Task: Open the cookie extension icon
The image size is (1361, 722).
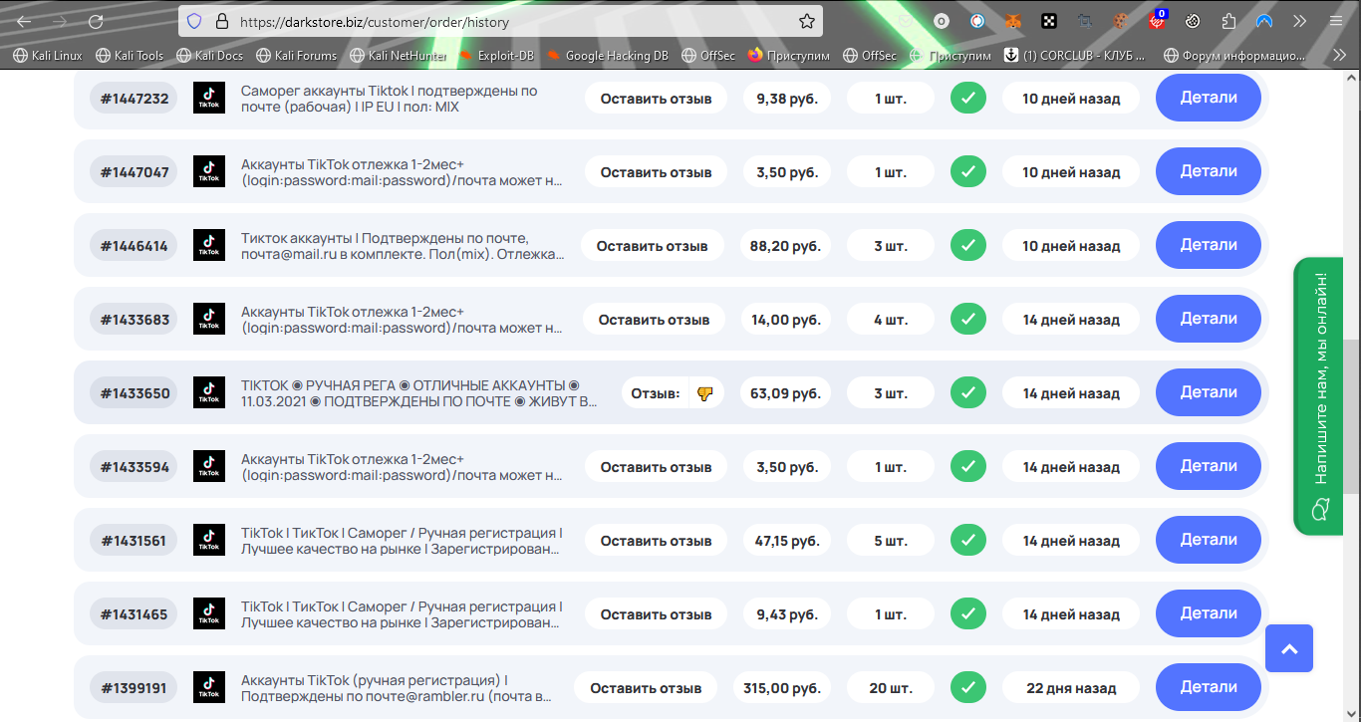Action: coord(1121,21)
